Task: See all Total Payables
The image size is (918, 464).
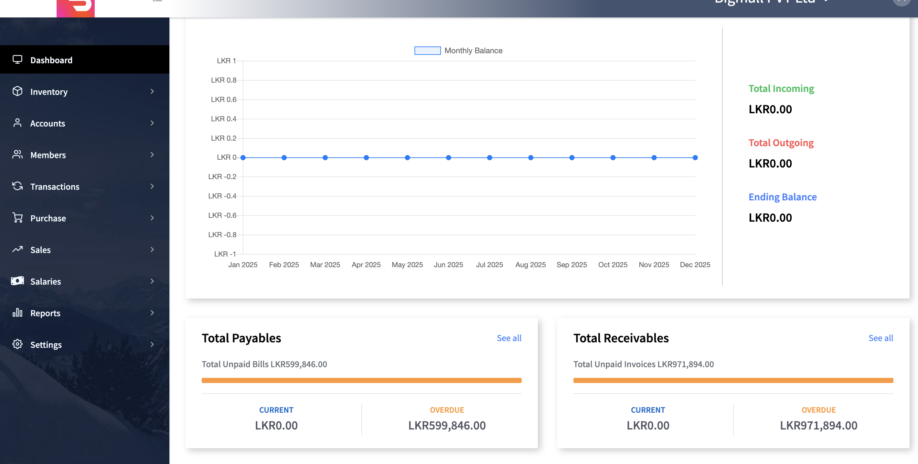Action: tap(509, 338)
